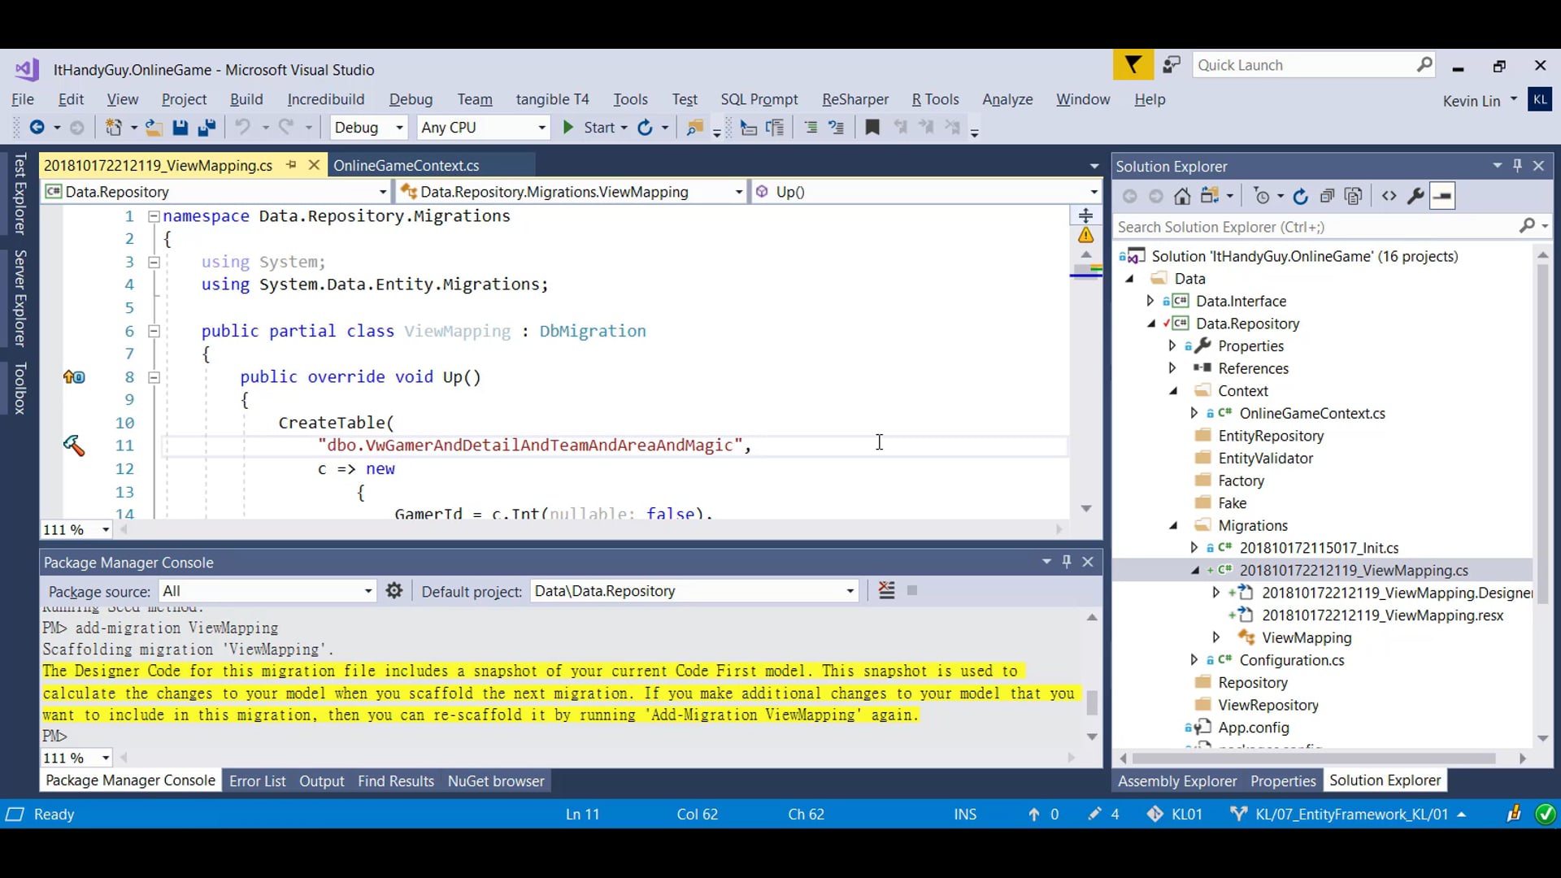The height and width of the screenshot is (878, 1561).
Task: Click the Save All toolbar icon
Action: (207, 128)
